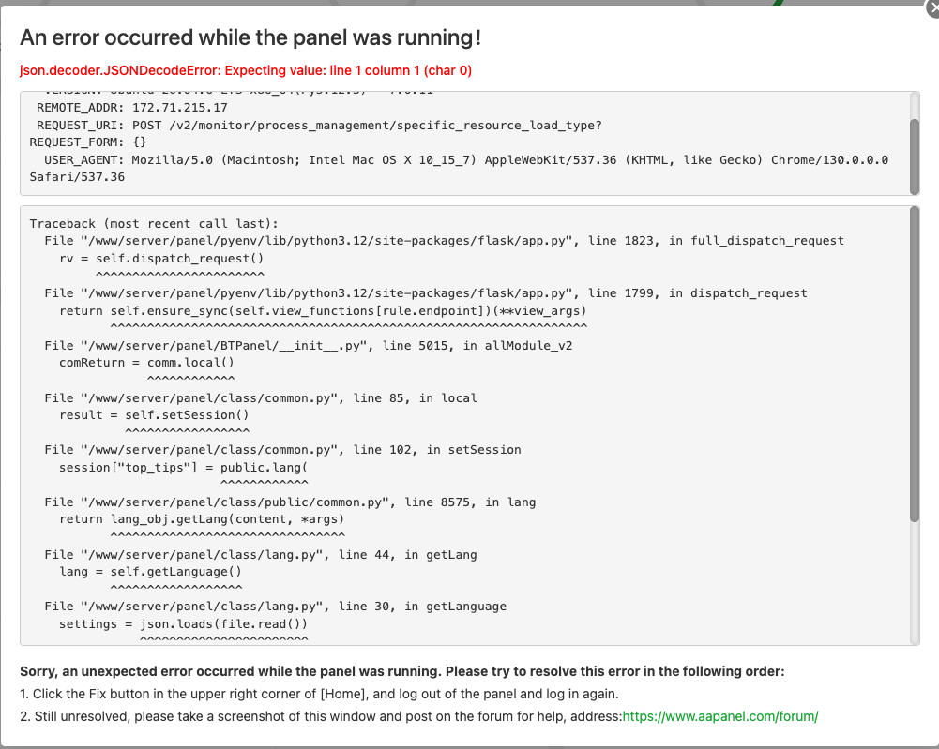Click the flask app.py line 1799 entry
This screenshot has width=939, height=749.
tap(425, 293)
